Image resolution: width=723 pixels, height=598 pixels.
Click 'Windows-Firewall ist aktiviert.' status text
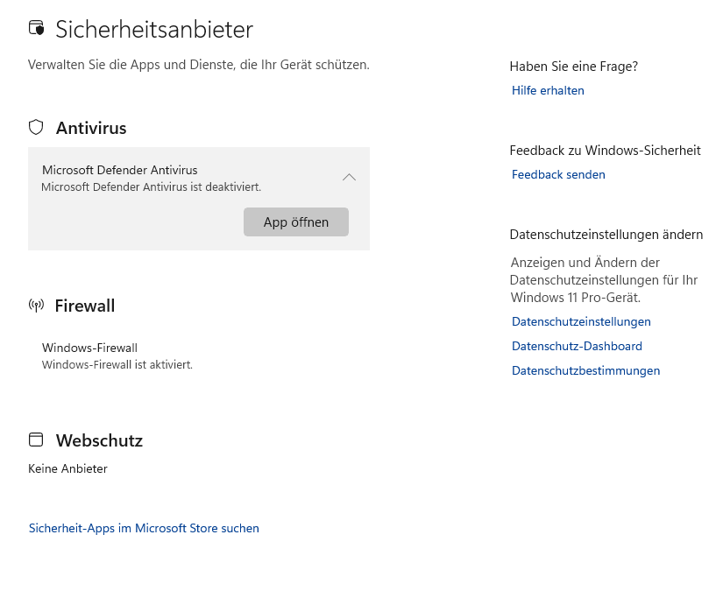117,364
